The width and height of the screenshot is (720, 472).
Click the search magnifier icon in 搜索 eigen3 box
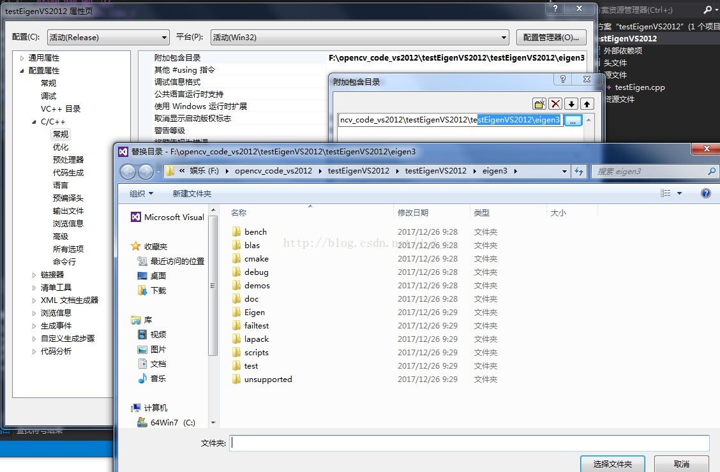click(711, 171)
